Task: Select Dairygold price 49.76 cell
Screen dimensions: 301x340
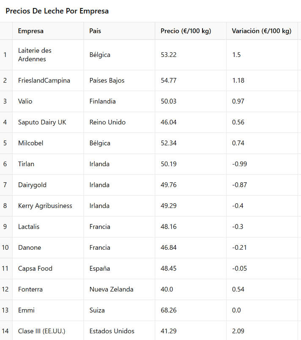Action: [191, 185]
